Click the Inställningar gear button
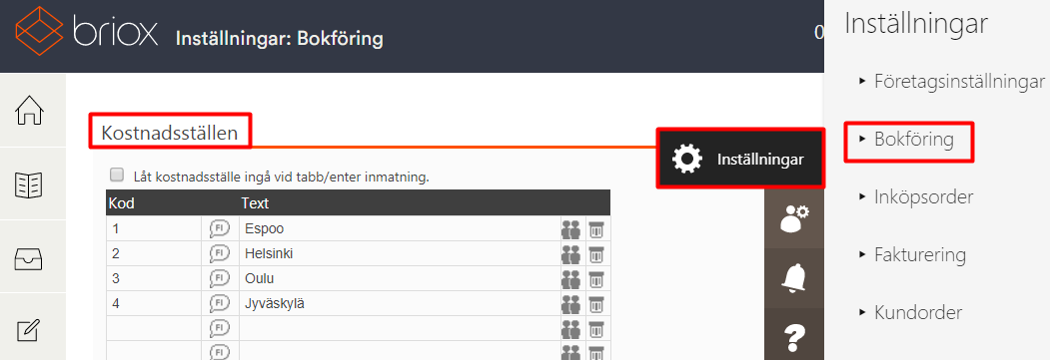This screenshot has width=1050, height=360. pyautogui.click(x=739, y=159)
